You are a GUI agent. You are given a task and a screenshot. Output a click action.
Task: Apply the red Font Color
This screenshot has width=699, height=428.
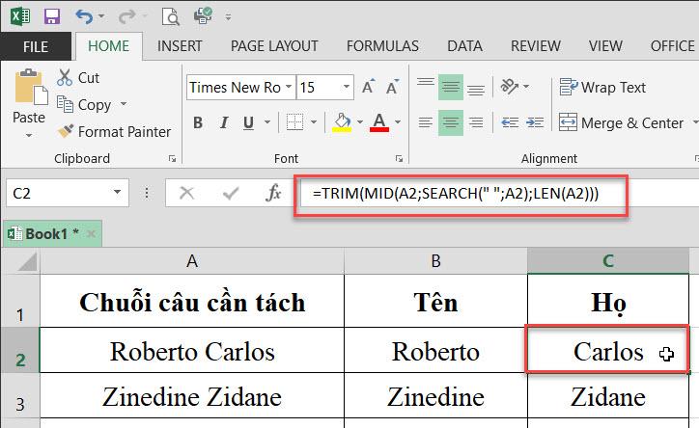click(x=379, y=122)
